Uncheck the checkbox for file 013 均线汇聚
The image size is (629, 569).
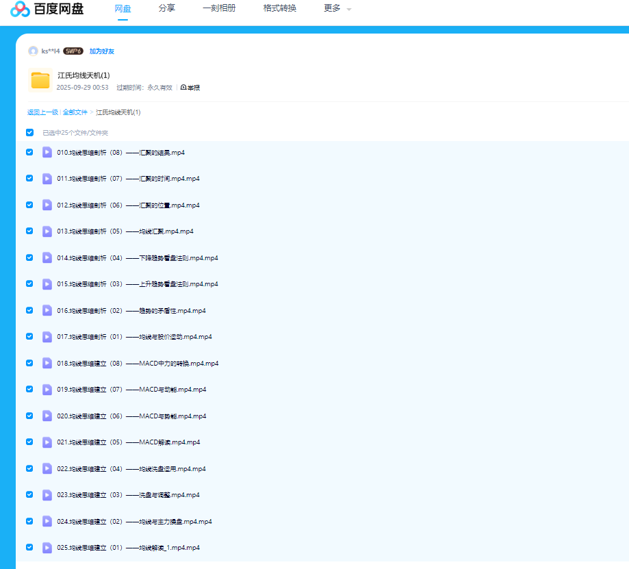pyautogui.click(x=29, y=231)
